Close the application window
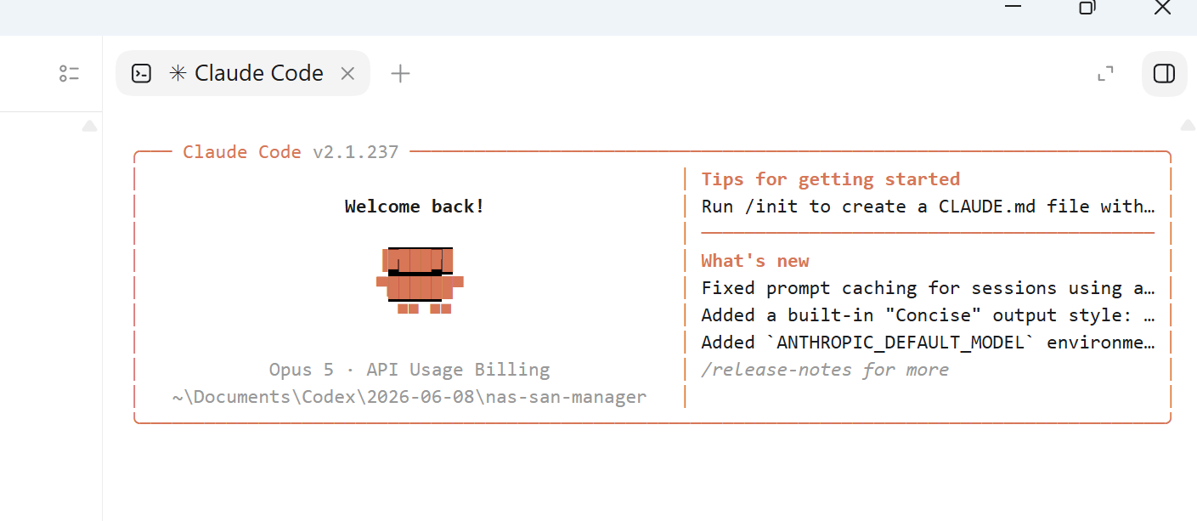The width and height of the screenshot is (1197, 521). [1162, 8]
